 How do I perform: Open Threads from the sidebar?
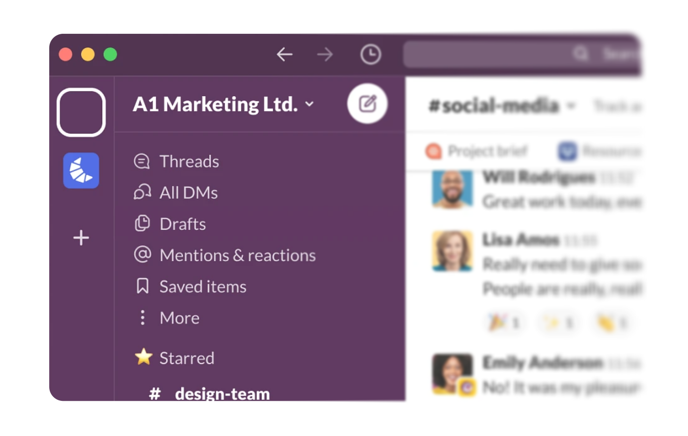[x=189, y=161]
